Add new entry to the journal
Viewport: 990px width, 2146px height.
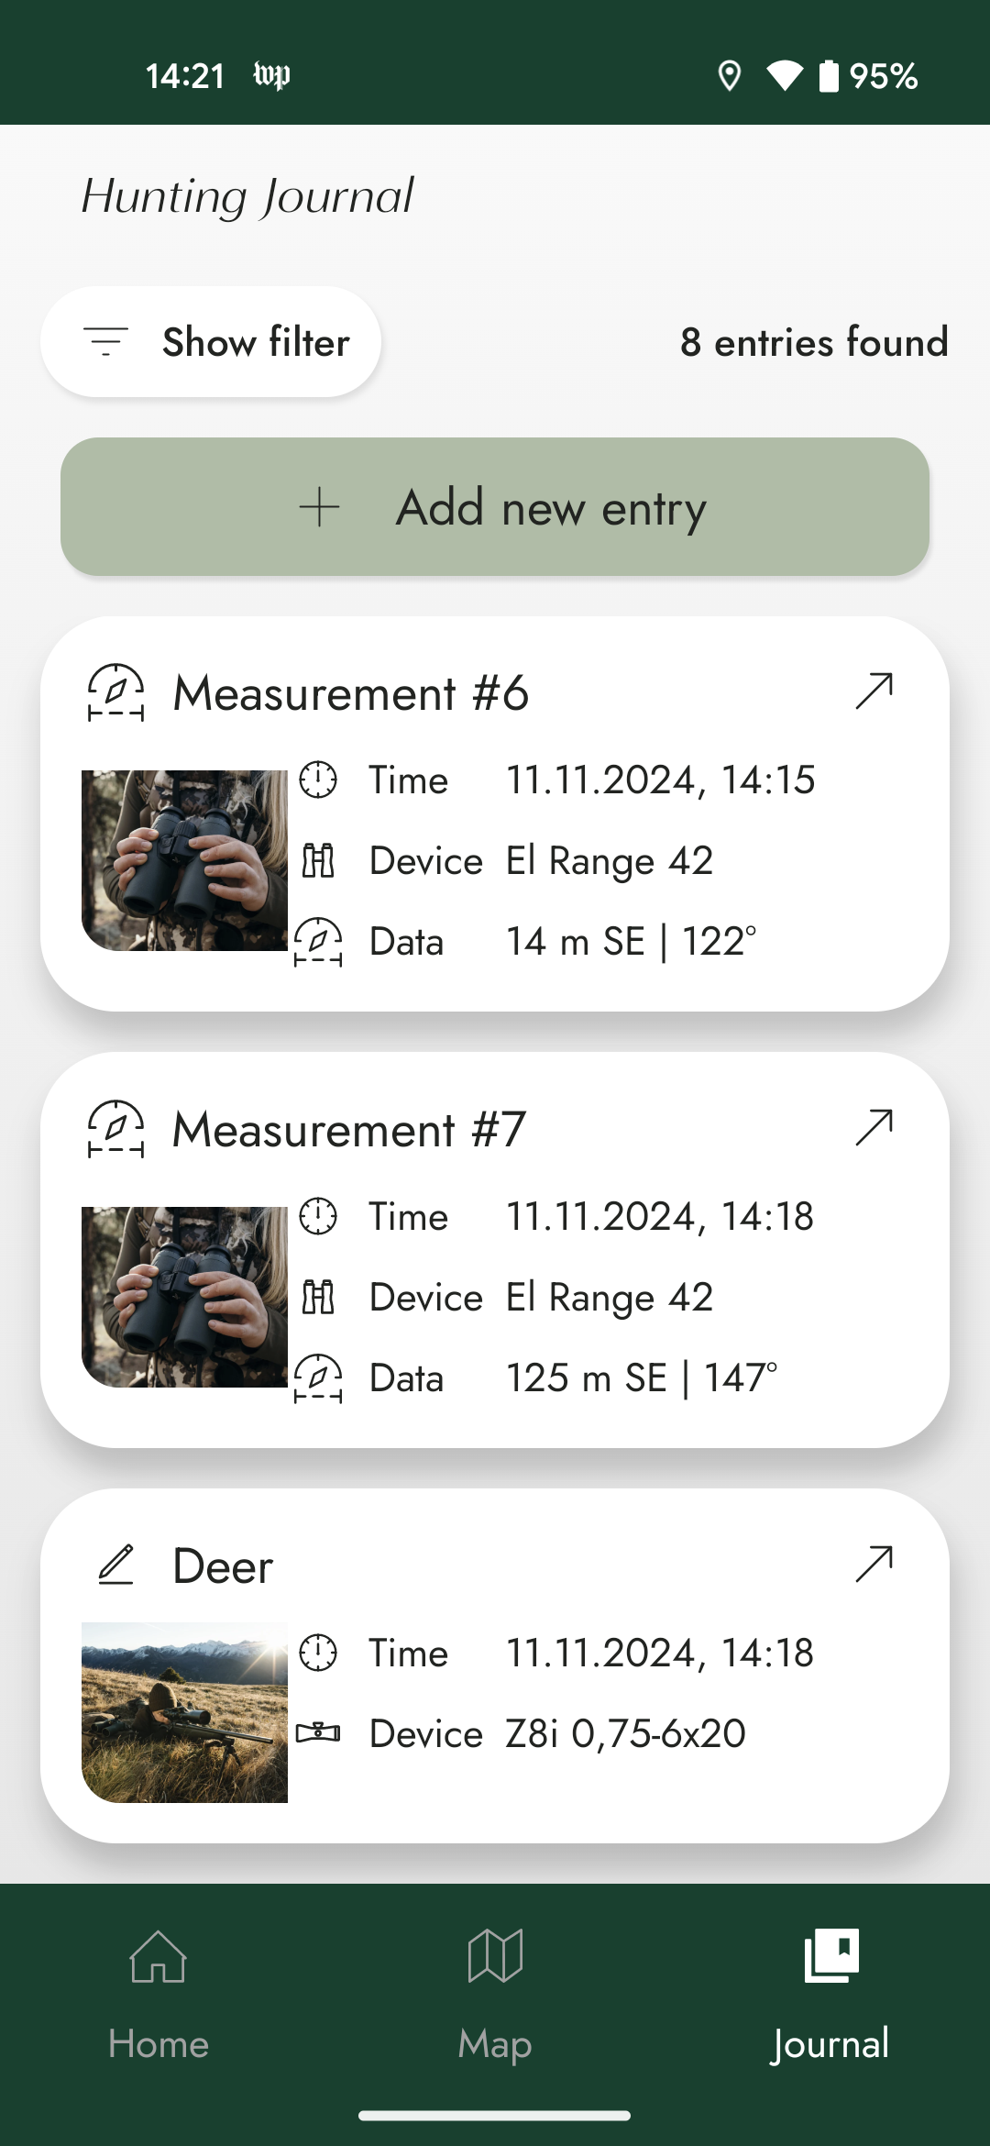[x=495, y=506]
